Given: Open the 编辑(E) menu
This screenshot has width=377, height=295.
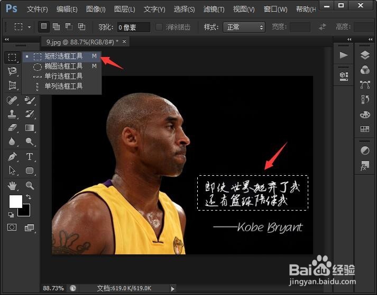Looking at the screenshot, I should tap(67, 9).
